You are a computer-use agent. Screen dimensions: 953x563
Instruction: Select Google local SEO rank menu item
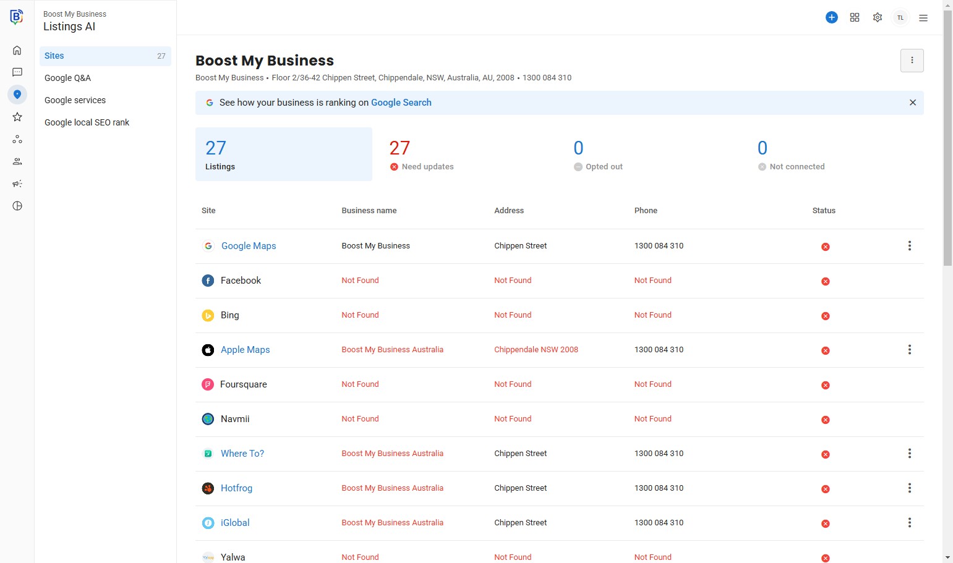87,122
